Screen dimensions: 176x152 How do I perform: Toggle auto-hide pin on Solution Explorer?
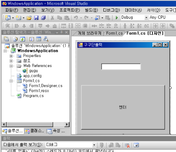[x=61, y=32]
